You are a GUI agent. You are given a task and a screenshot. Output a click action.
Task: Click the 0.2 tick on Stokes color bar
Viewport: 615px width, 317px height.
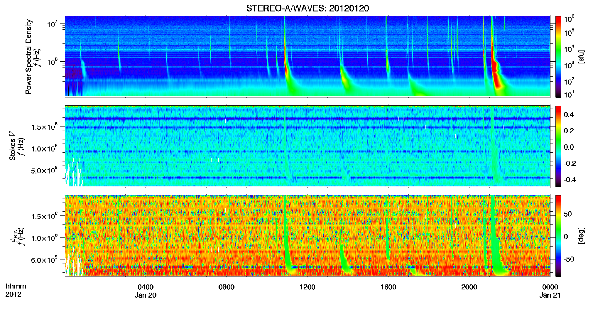pyautogui.click(x=569, y=131)
